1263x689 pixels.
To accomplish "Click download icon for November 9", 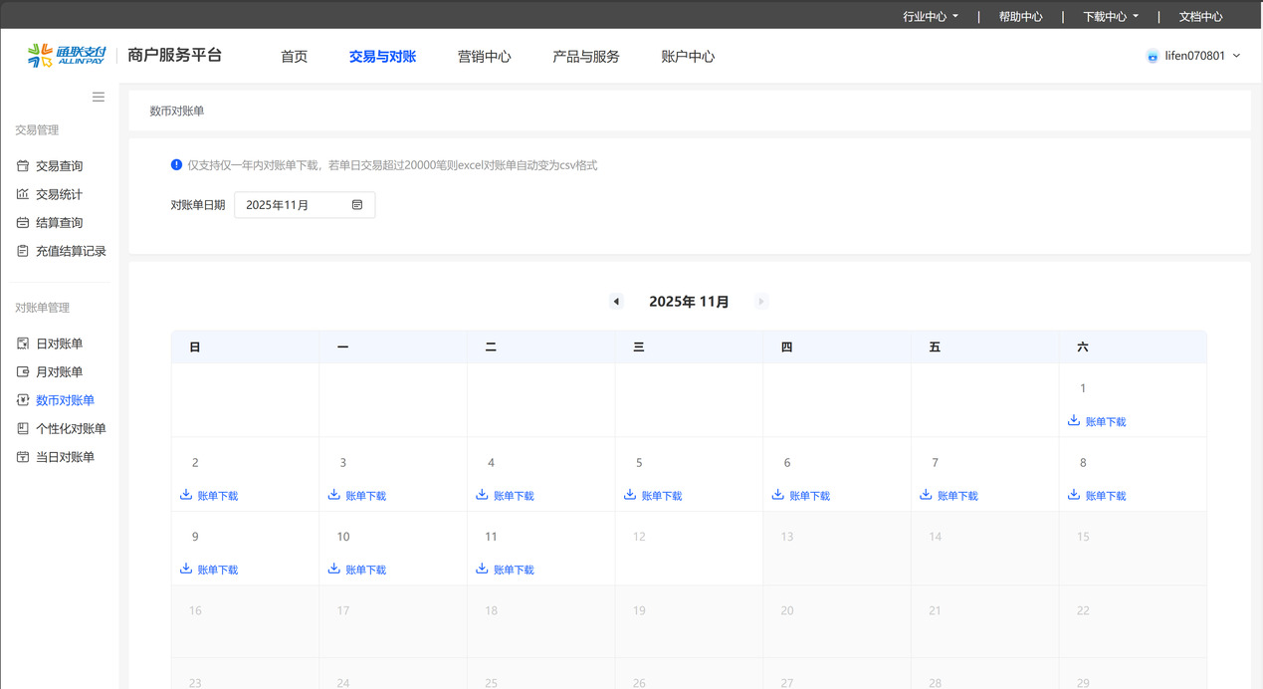I will coord(186,569).
